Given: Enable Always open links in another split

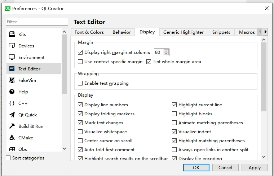Looking at the screenshot, I should pyautogui.click(x=174, y=149).
